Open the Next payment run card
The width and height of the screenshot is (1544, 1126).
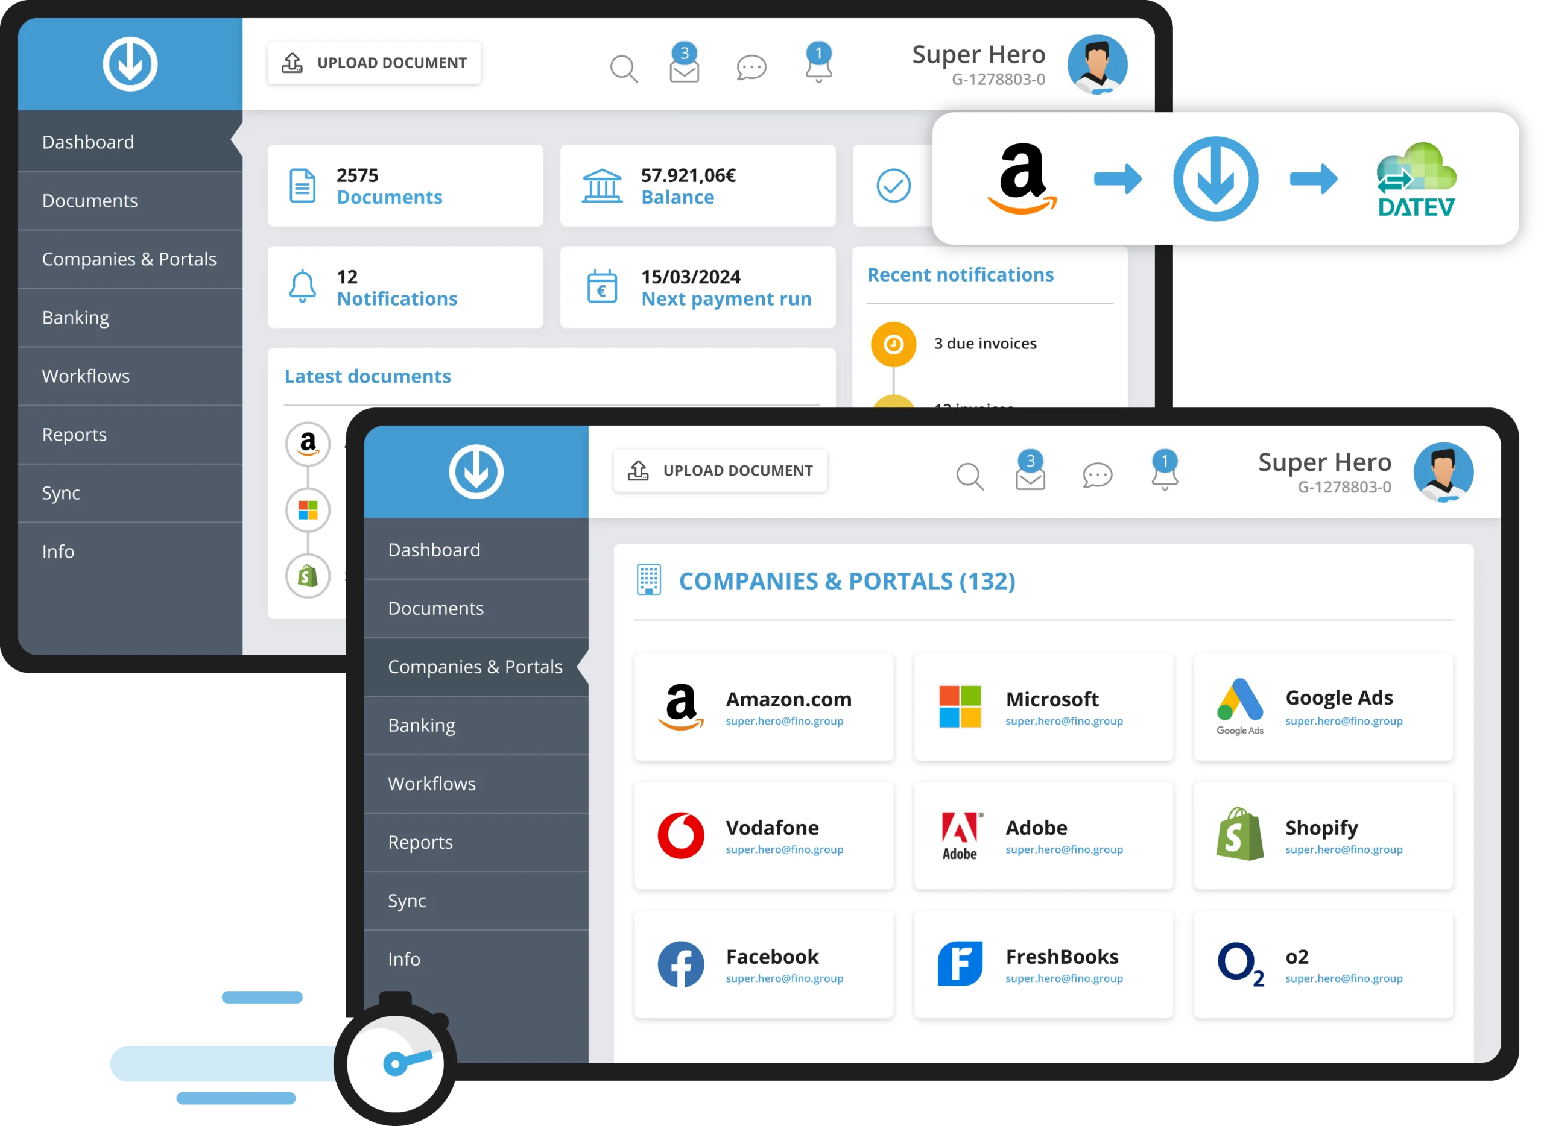pyautogui.click(x=698, y=287)
